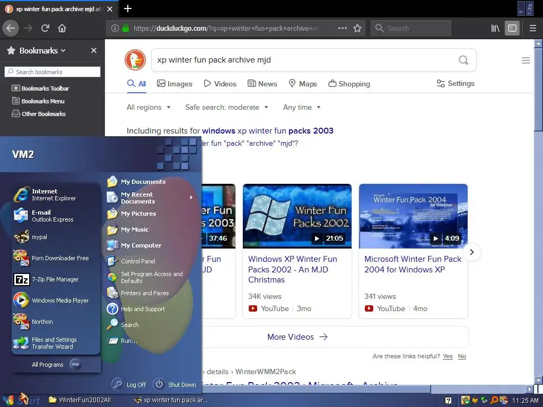Switch to Maps results tab
This screenshot has width=543, height=407.
tap(303, 84)
